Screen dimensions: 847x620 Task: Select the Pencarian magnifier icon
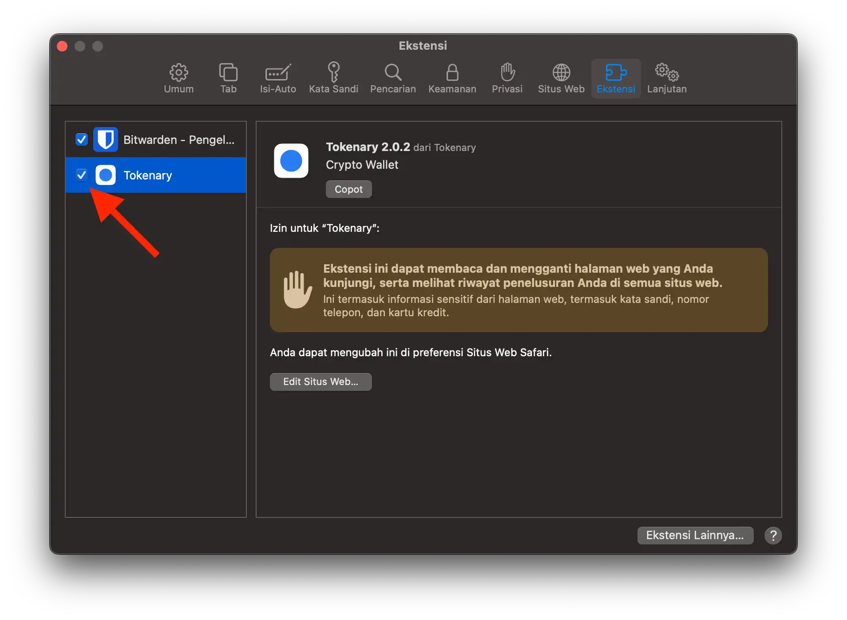(x=393, y=78)
